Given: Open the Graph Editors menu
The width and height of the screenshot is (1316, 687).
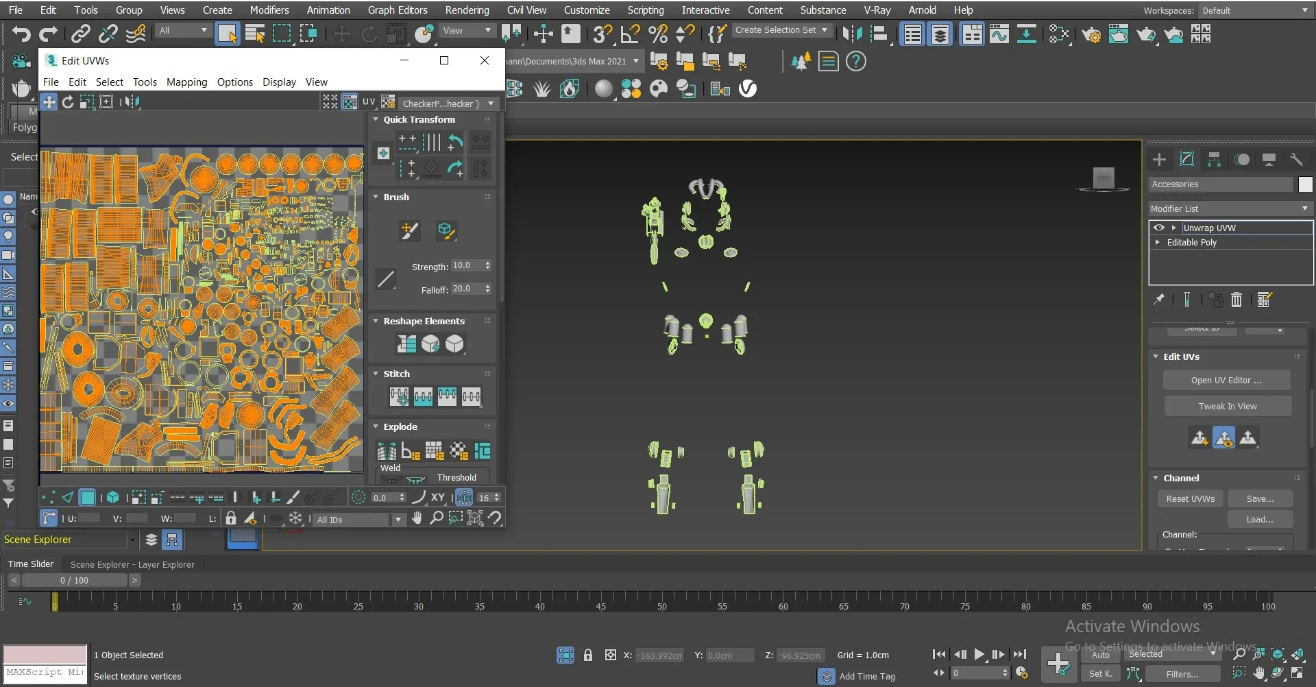Looking at the screenshot, I should tap(398, 10).
